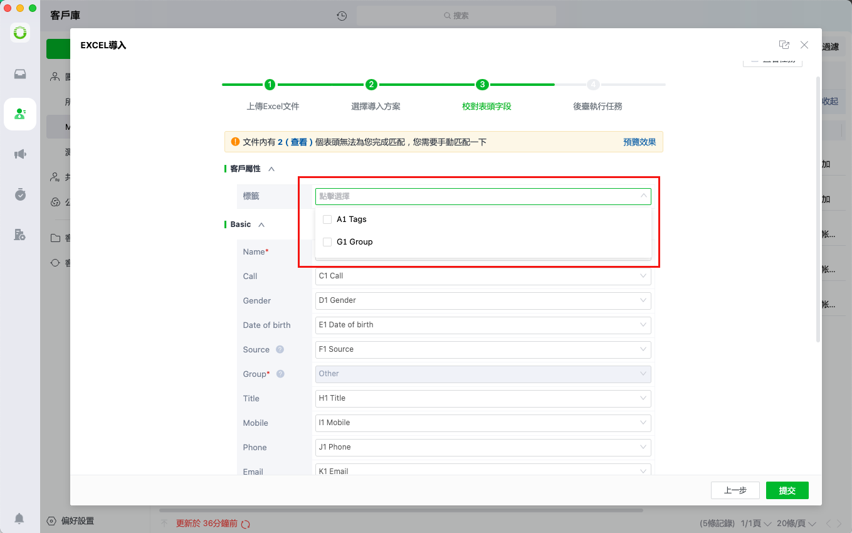Collapse the Basic section
Screen dimensions: 852x533
click(x=261, y=224)
